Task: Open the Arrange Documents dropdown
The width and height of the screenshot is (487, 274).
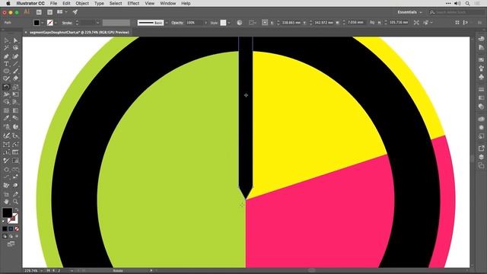Action: tap(62, 12)
